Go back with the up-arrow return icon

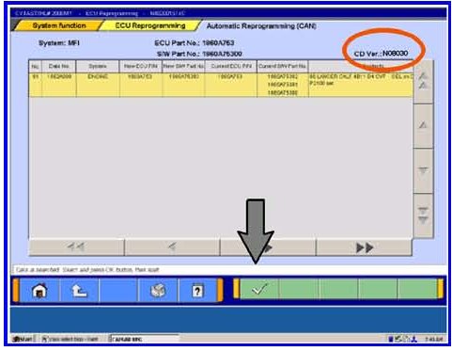79,291
